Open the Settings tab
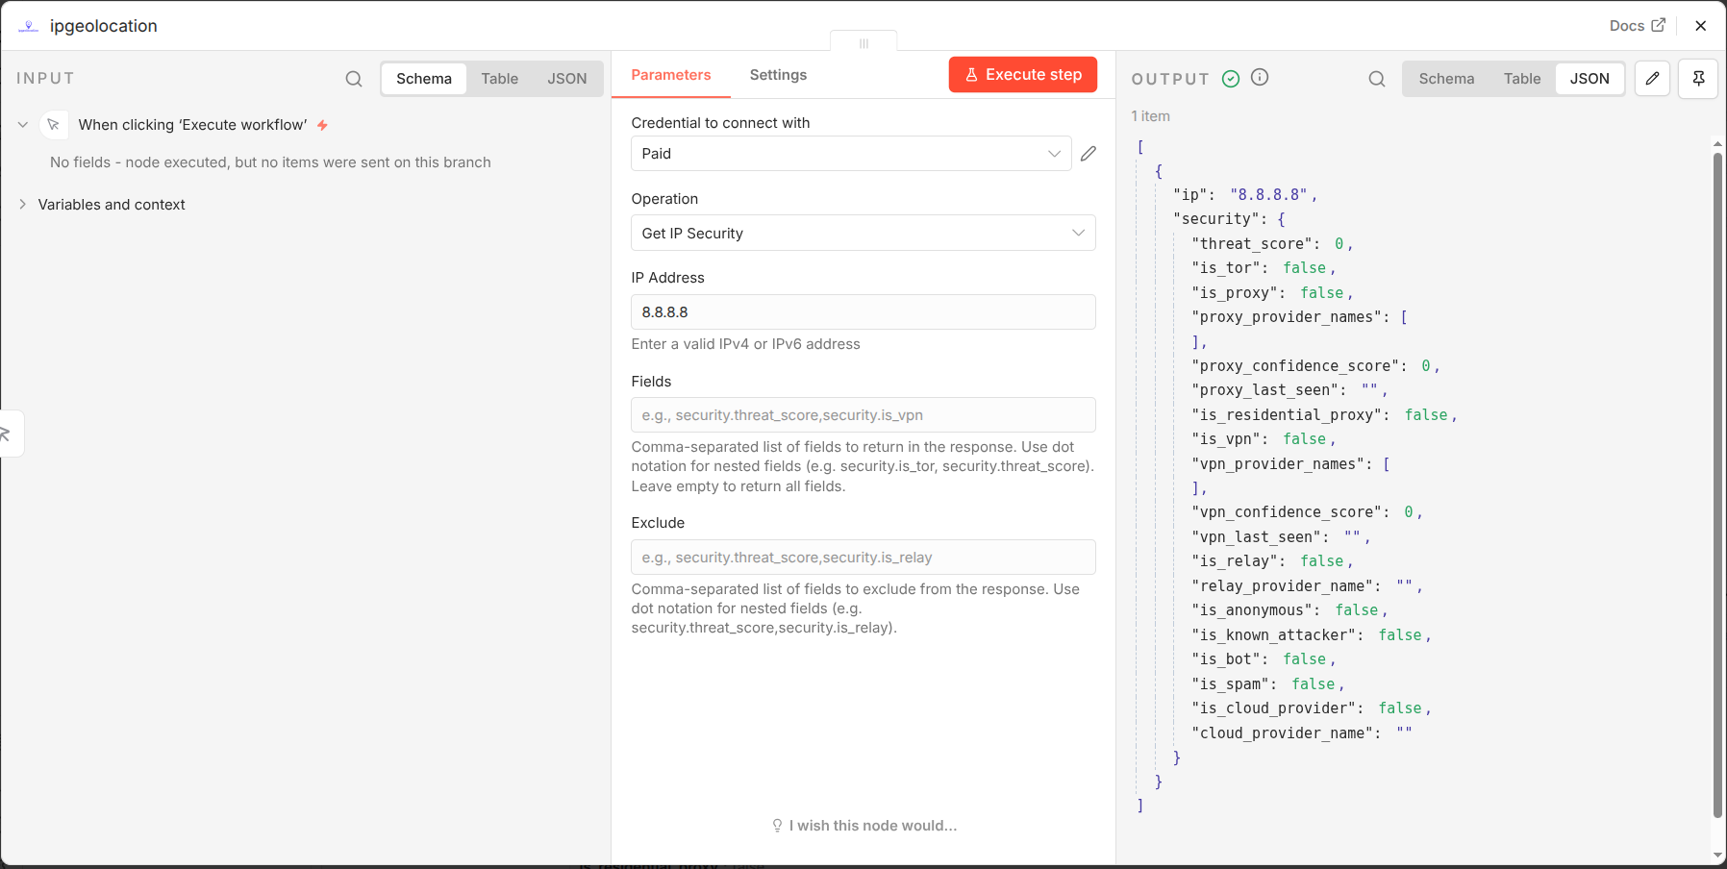Screen dimensions: 1727x869 click(x=778, y=75)
